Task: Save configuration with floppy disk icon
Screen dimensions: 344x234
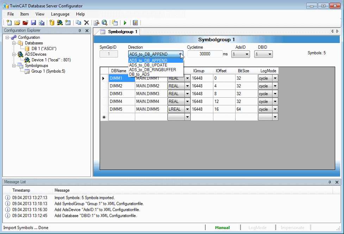Action: (33, 23)
